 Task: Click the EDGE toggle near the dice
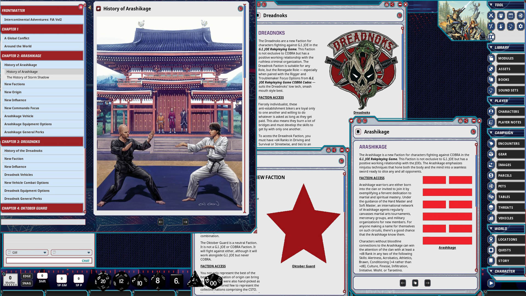27,276
